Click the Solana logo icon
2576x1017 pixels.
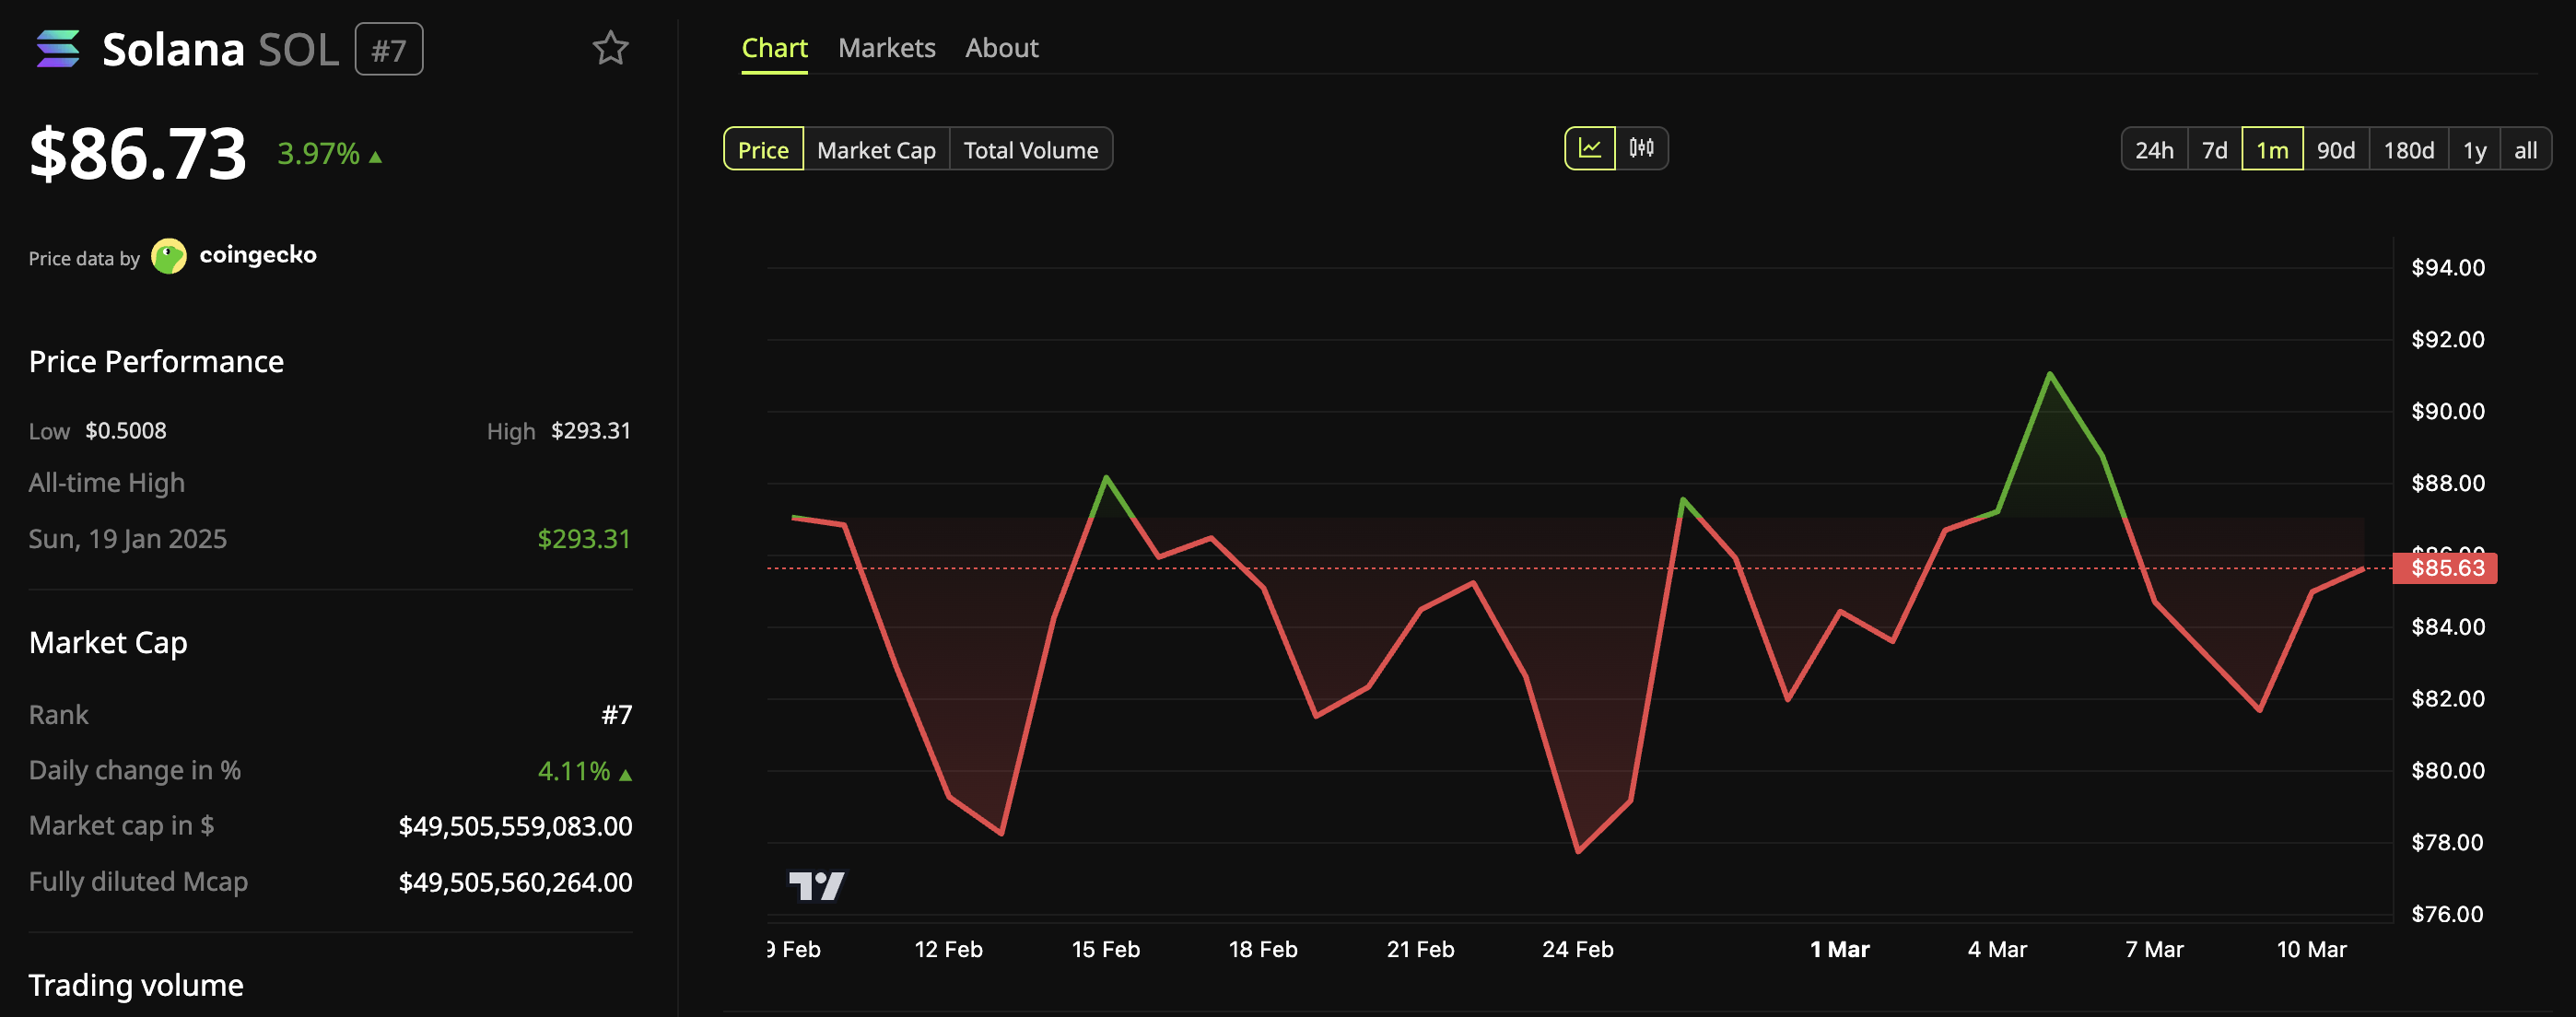click(x=58, y=48)
